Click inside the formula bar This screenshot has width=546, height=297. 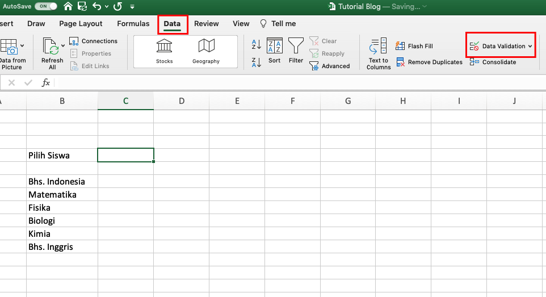(300, 83)
